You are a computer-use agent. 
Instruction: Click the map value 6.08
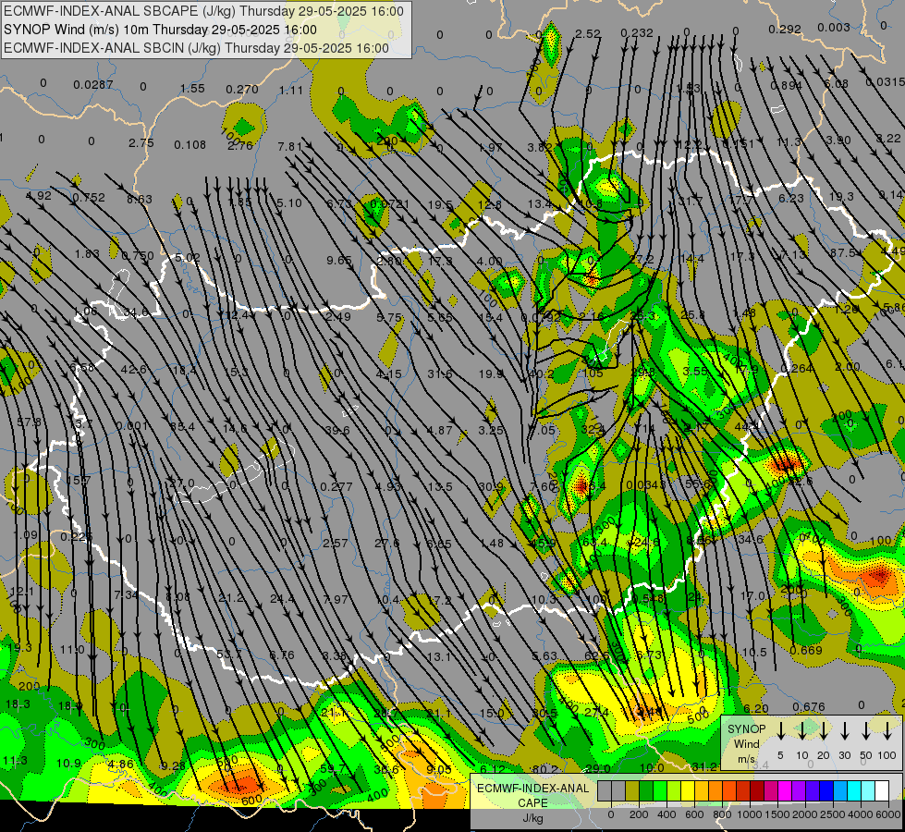(836, 84)
